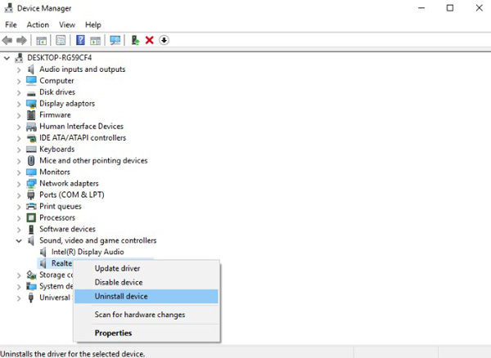Click the IDE ATA/ATAPI controllers icon
491x358 pixels.
[31, 138]
